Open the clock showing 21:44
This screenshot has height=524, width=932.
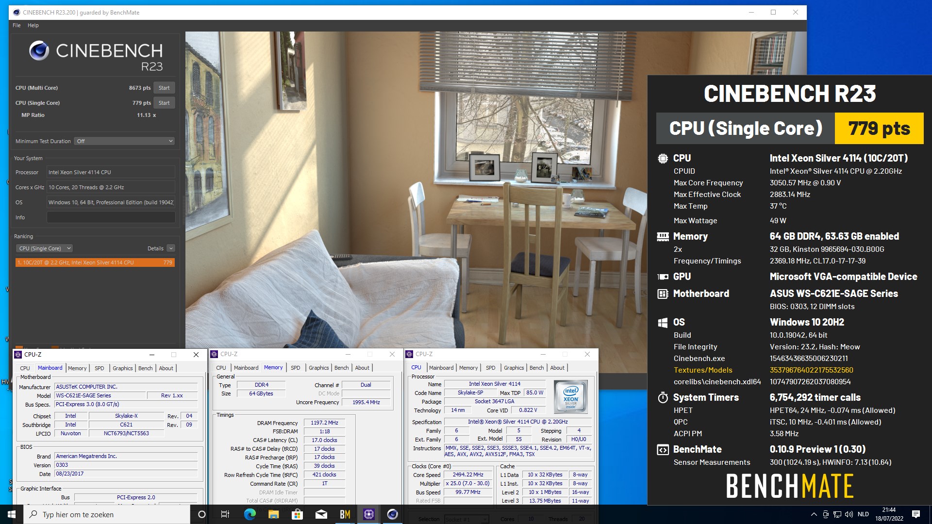coord(889,514)
